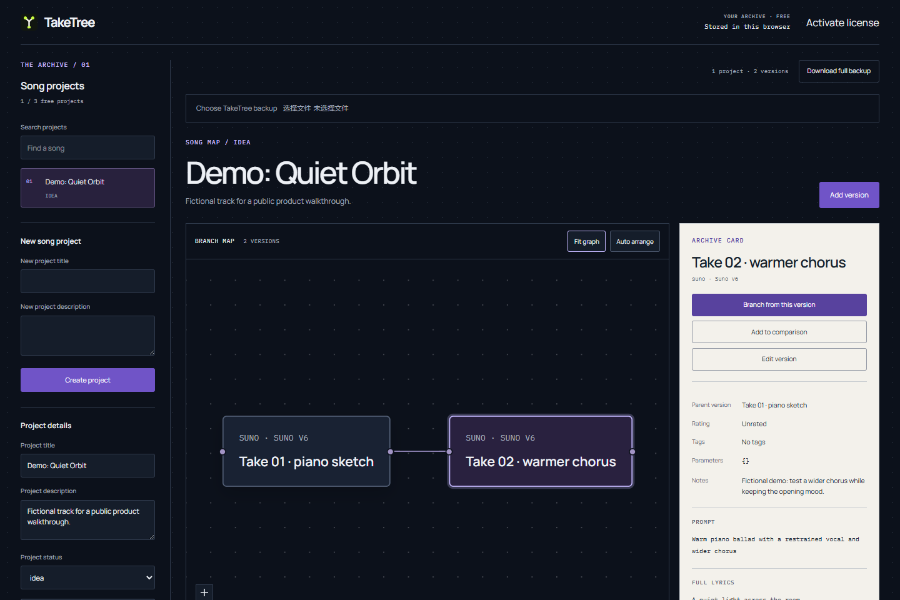Click the '1 / 3 free projects' text

click(52, 101)
